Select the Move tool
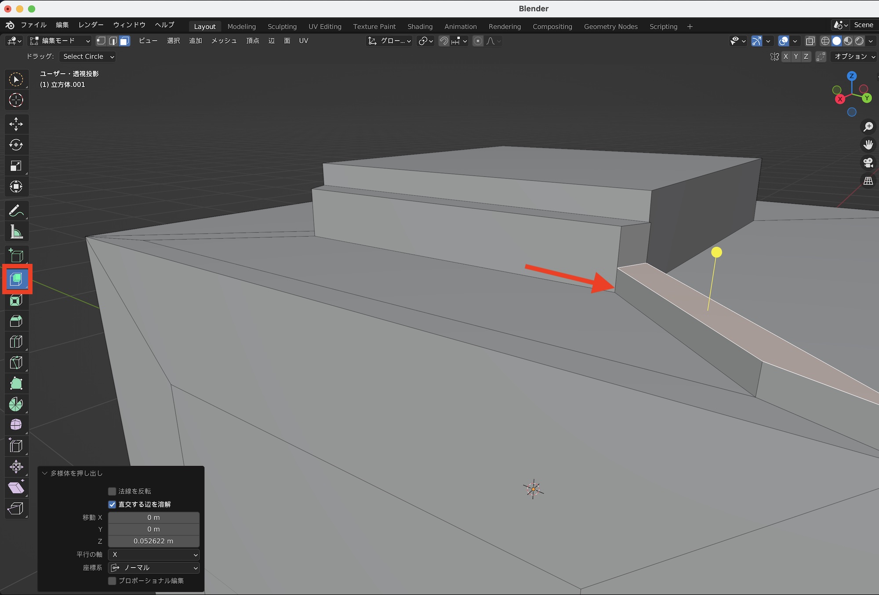Screen dimensions: 879x595 (x=16, y=124)
